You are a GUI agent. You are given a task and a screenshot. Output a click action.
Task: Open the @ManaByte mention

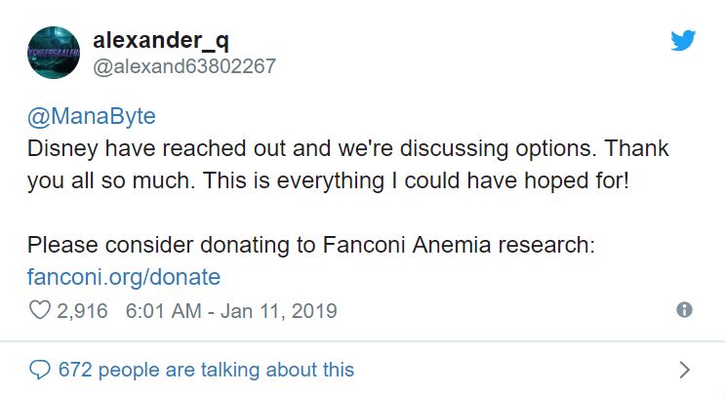[x=92, y=116]
